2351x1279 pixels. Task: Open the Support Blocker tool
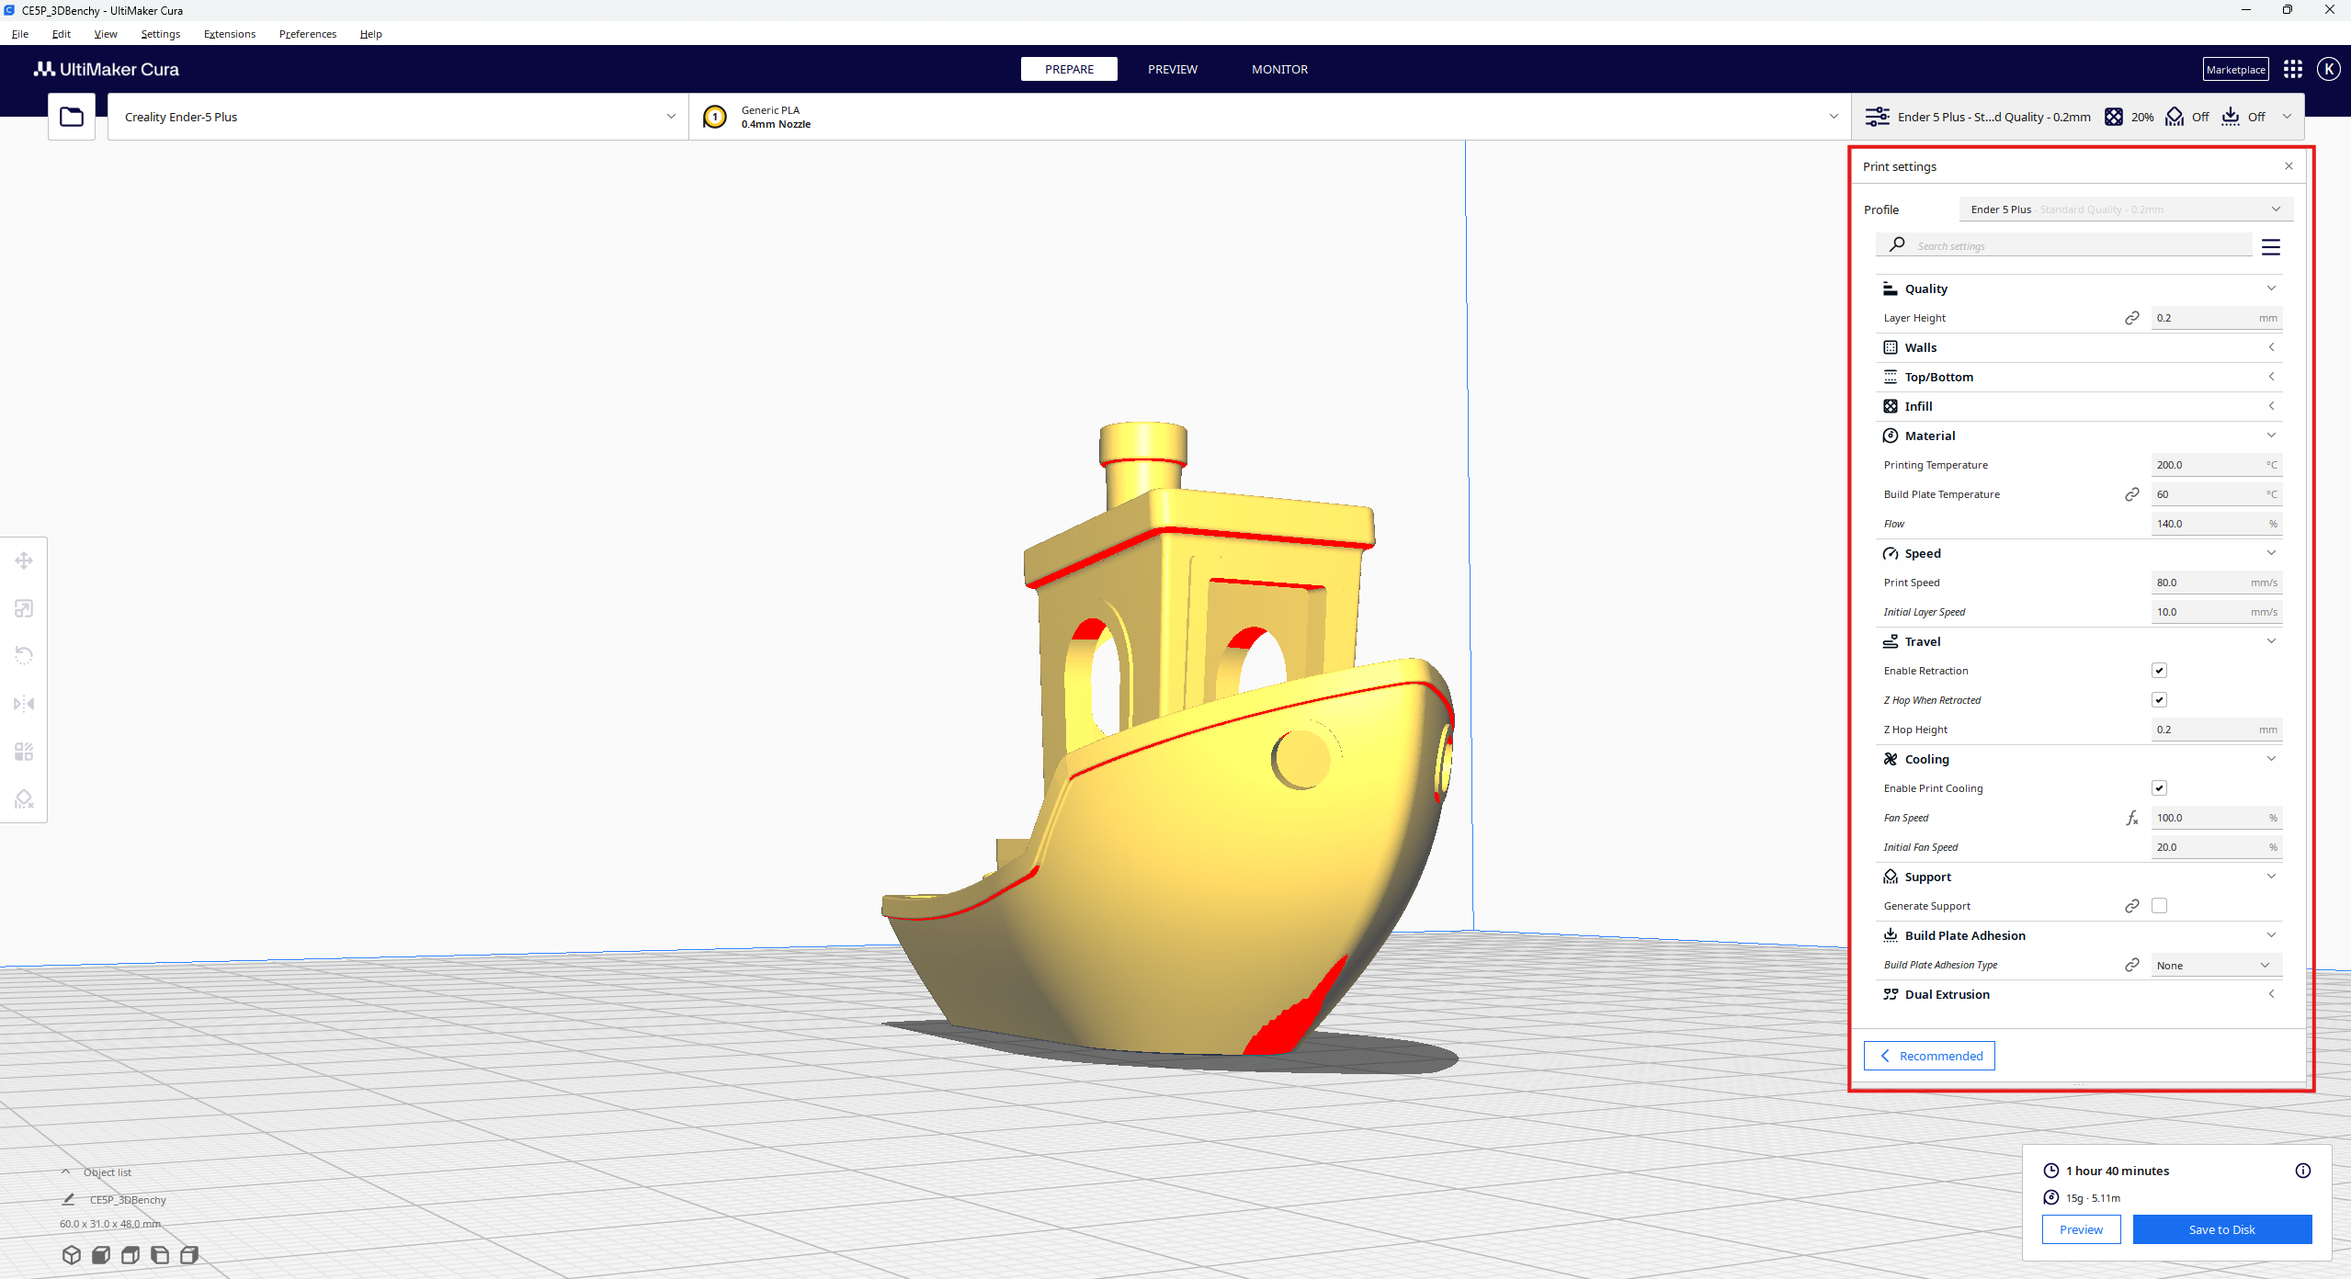click(x=24, y=799)
